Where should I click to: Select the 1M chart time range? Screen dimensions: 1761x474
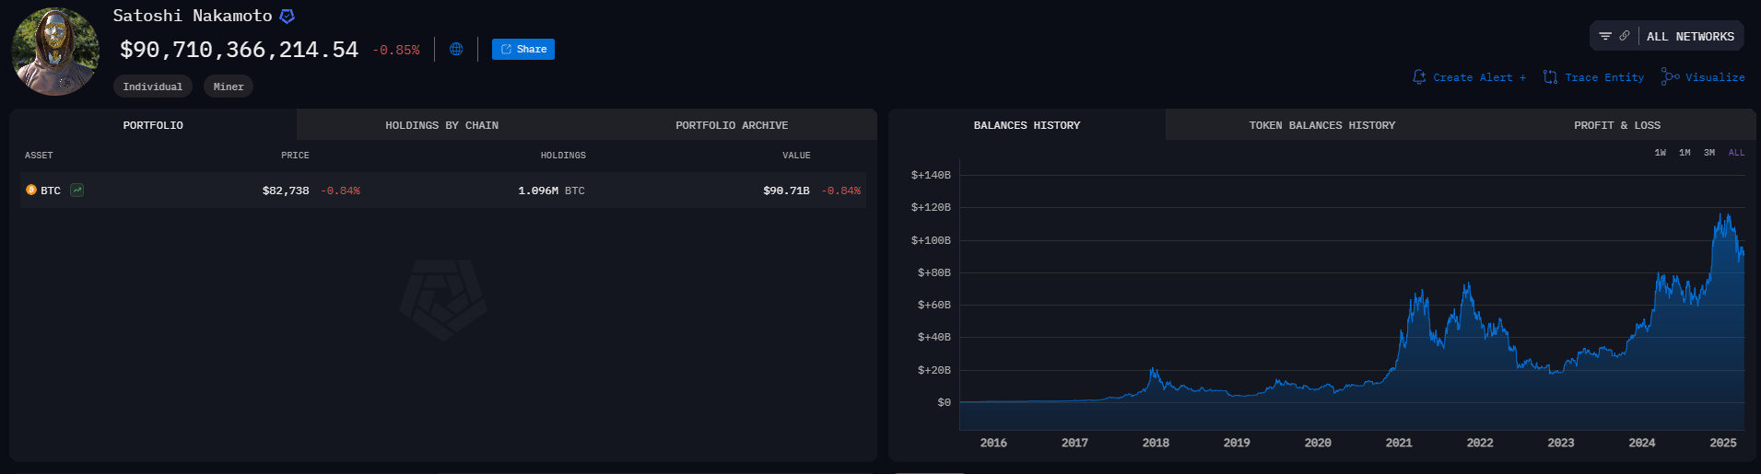[x=1685, y=153]
